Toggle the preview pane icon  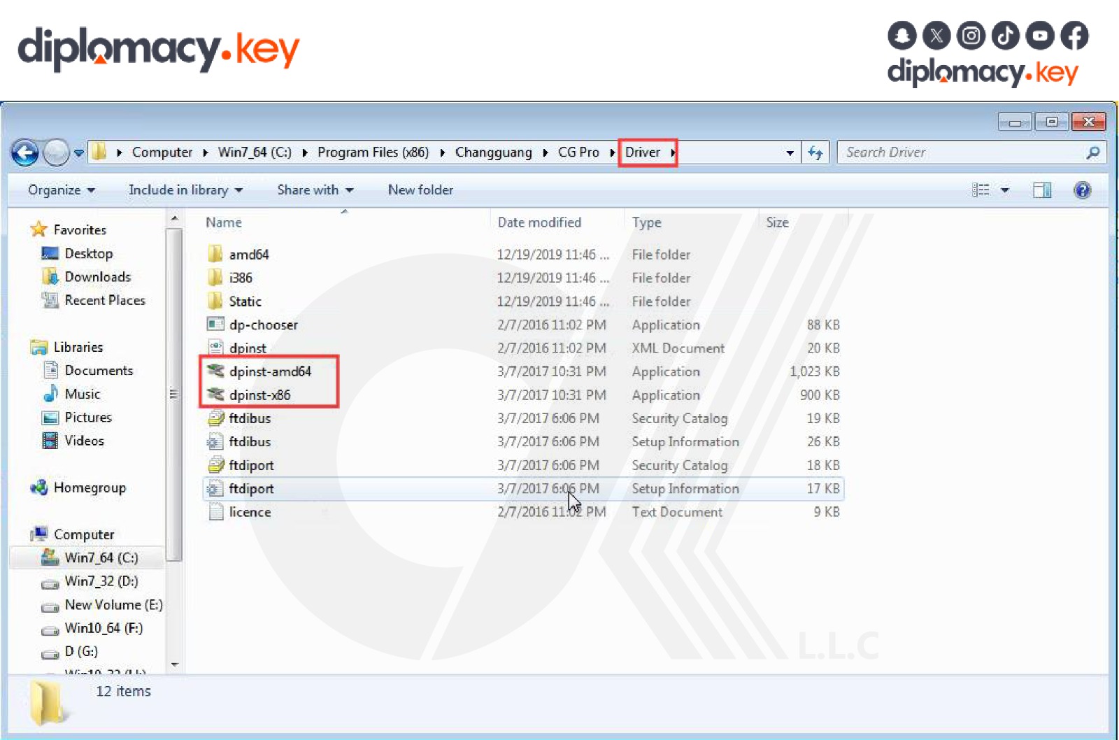pyautogui.click(x=1042, y=190)
